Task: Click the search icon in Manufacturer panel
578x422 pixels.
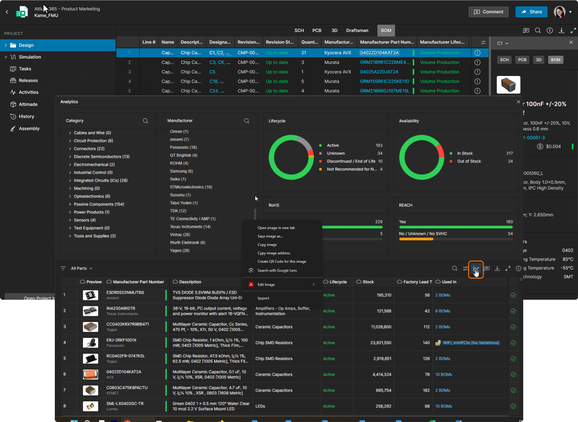Action: pos(247,121)
